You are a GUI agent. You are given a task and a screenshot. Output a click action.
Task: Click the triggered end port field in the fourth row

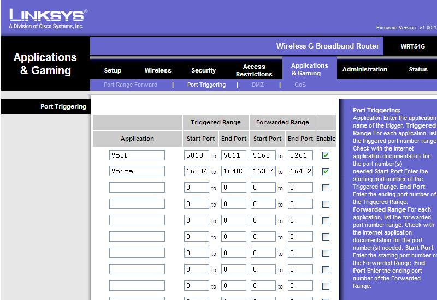pos(234,204)
